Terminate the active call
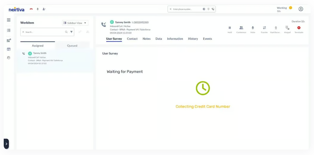 click(x=299, y=29)
